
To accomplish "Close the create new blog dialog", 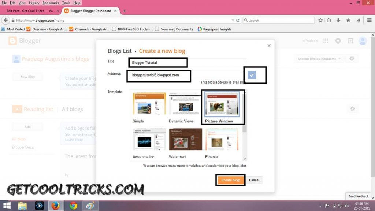I will [269, 45].
